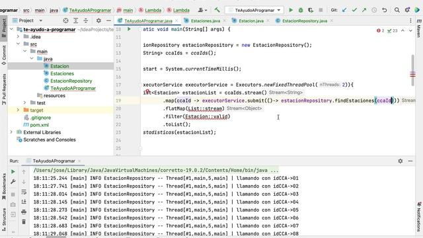
Task: Select TeAyudoAProgramar tab in Run panel
Action: (54, 161)
